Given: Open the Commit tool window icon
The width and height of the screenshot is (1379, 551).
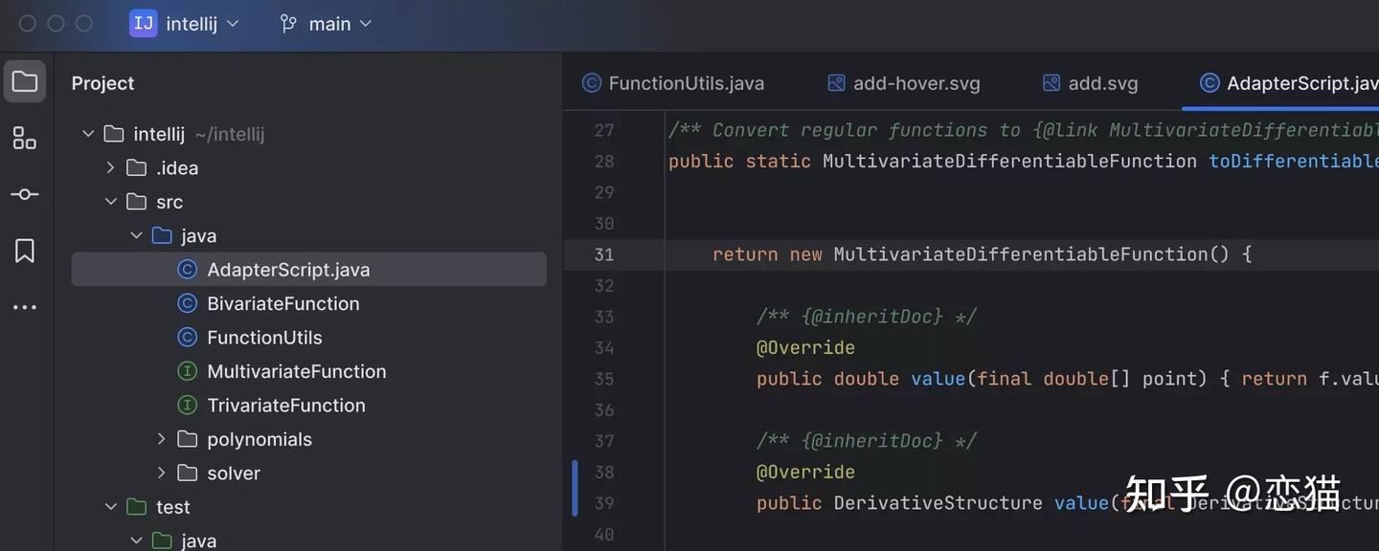Looking at the screenshot, I should (24, 193).
